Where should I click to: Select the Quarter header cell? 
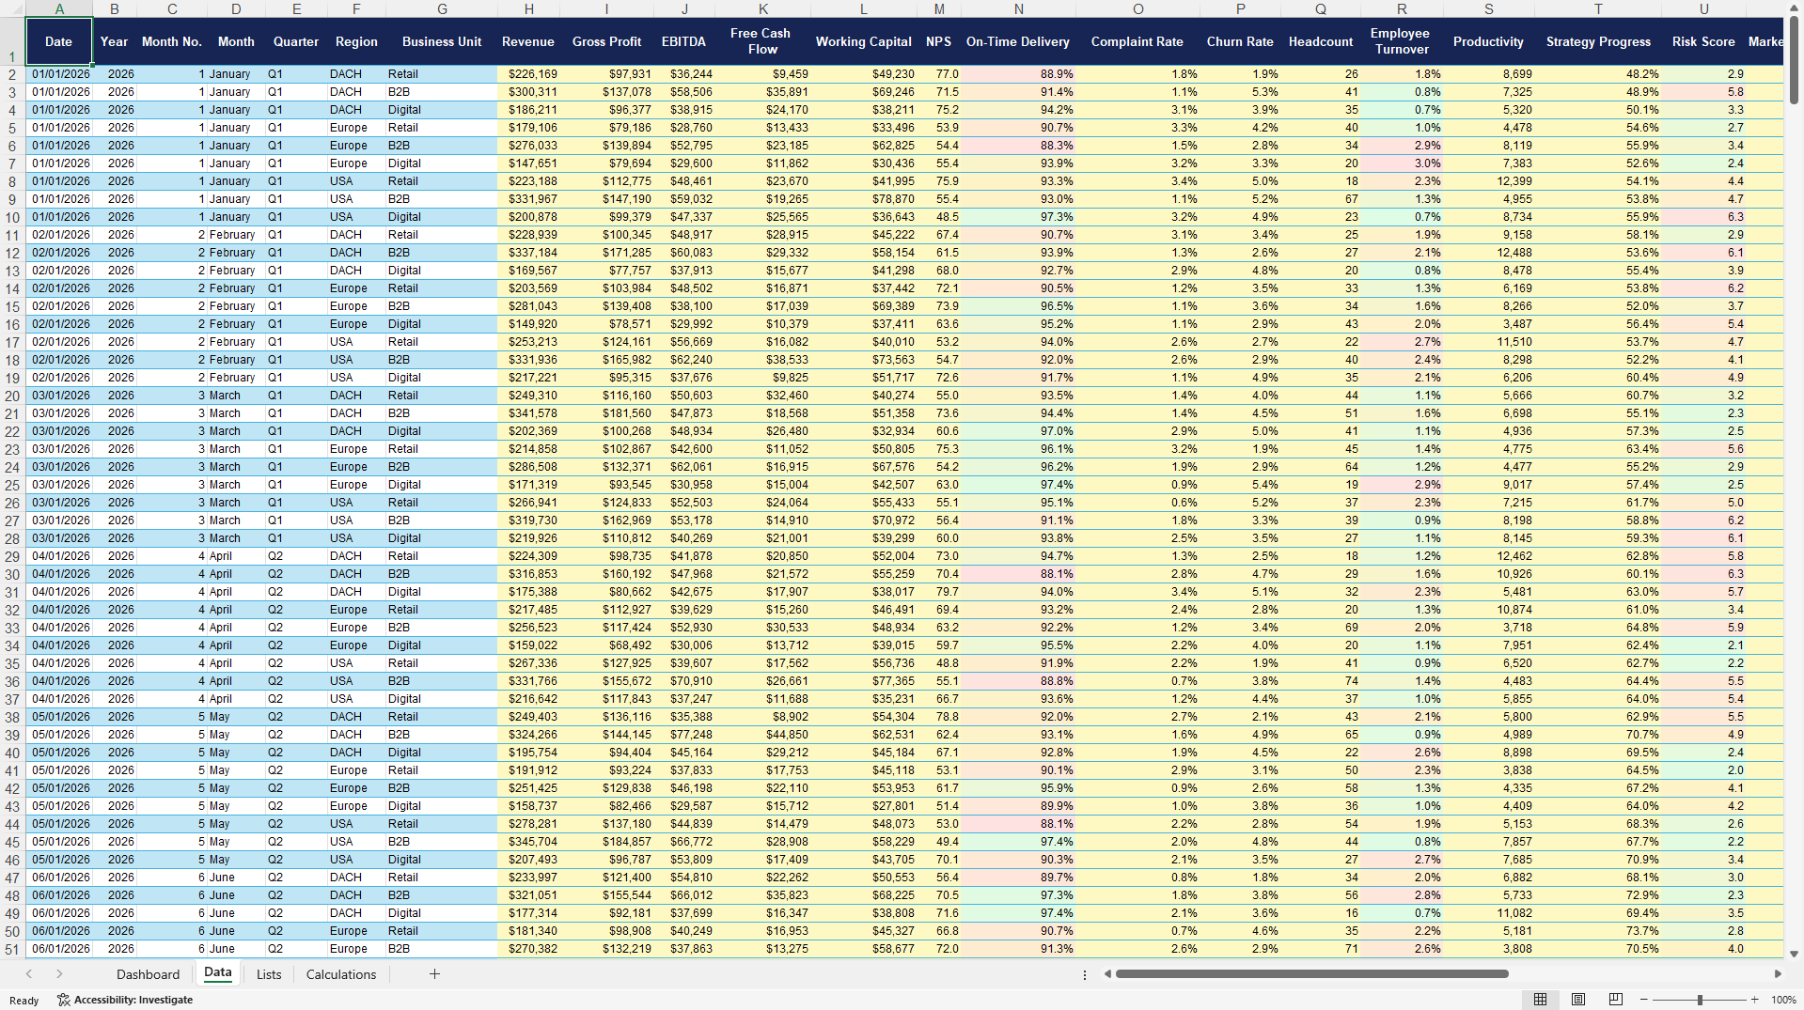296,41
